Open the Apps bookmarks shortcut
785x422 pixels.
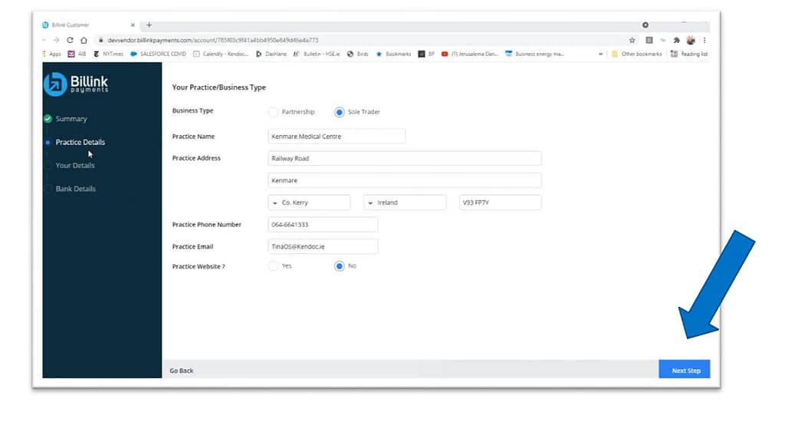click(51, 54)
